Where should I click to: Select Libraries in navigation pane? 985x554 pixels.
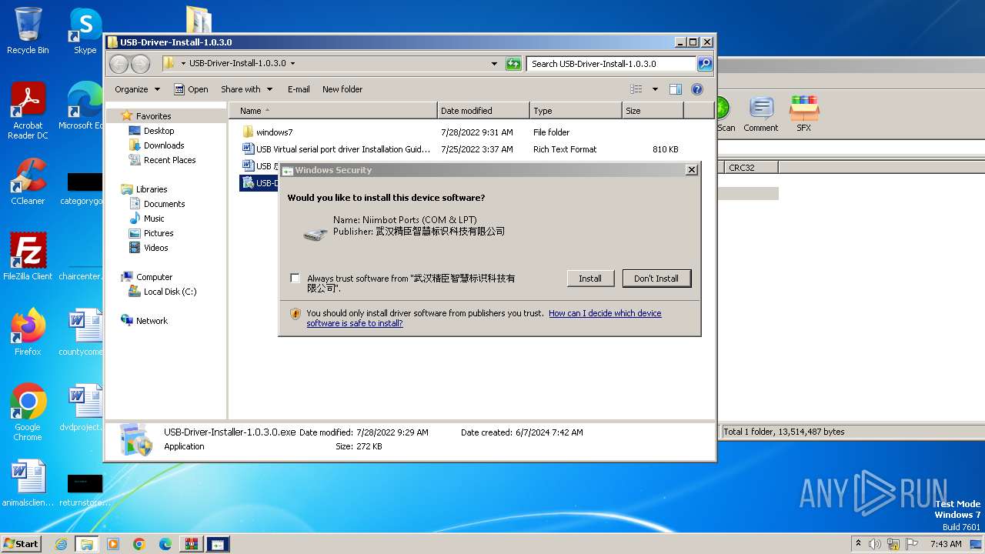point(152,189)
